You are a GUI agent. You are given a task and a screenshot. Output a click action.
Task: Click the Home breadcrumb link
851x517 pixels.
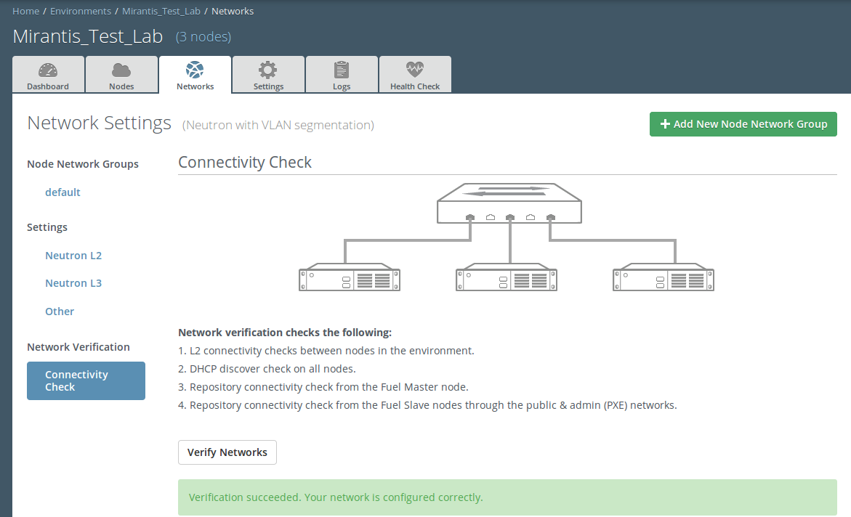coord(26,12)
